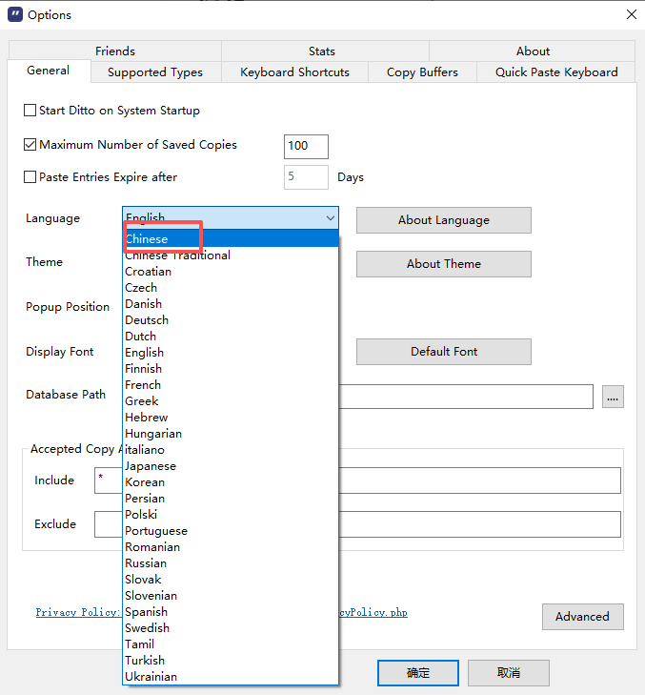Image resolution: width=645 pixels, height=695 pixels.
Task: Select Chinese from language list
Action: [231, 238]
